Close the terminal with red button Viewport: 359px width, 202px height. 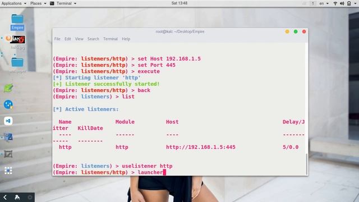[x=304, y=31]
